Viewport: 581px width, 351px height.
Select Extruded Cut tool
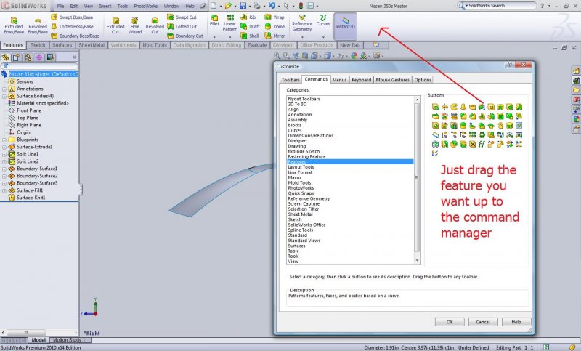(115, 25)
